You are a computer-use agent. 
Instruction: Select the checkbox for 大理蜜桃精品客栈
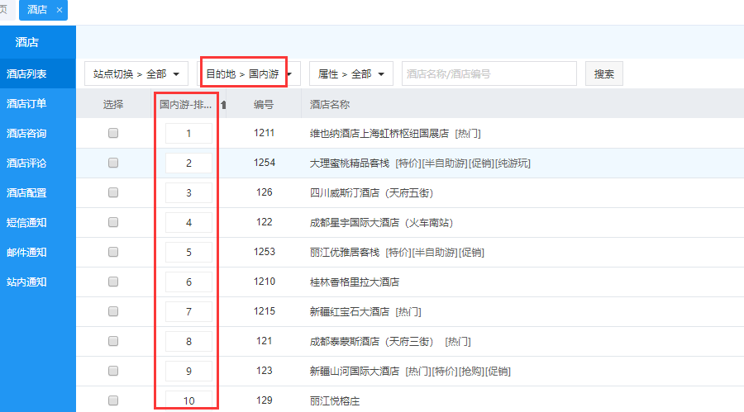pos(113,163)
